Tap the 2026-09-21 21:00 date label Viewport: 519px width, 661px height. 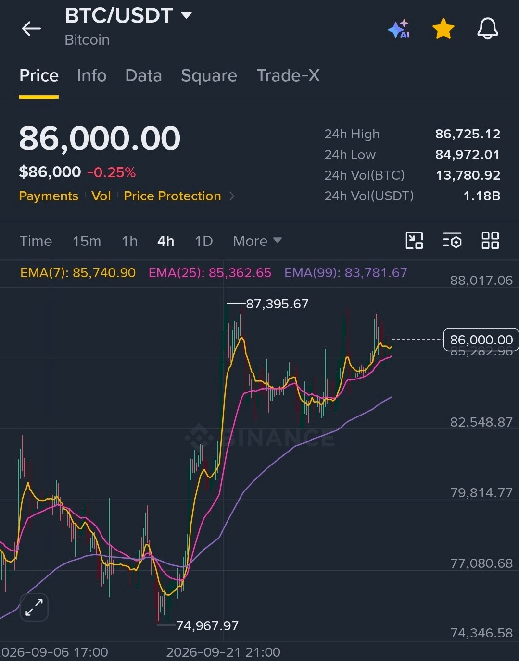(223, 652)
